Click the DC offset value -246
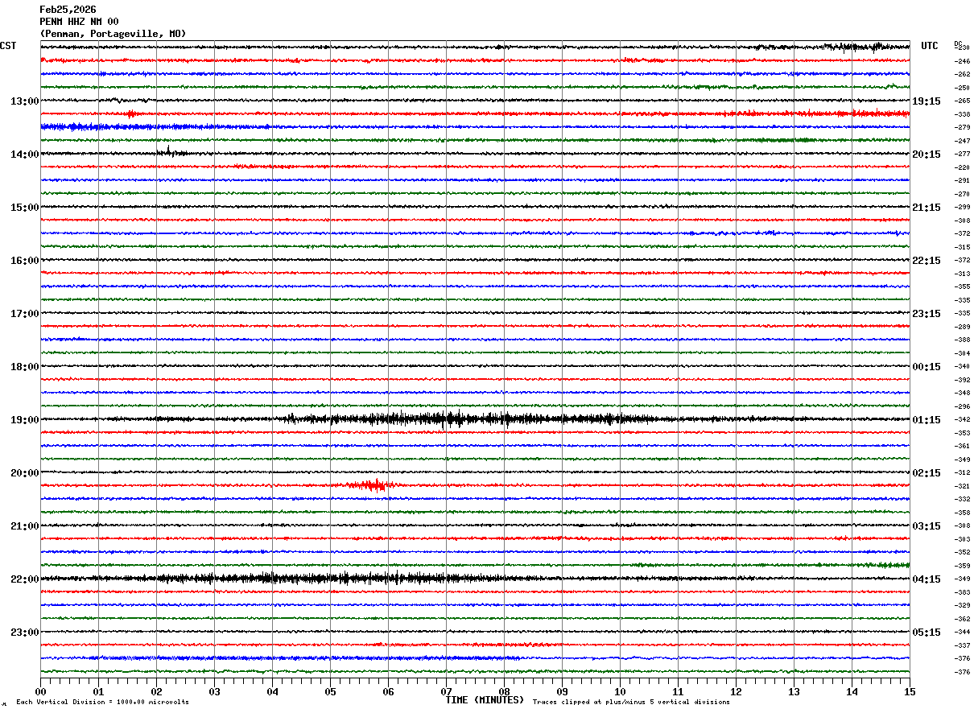Image resolution: width=974 pixels, height=713 pixels. 962,61
